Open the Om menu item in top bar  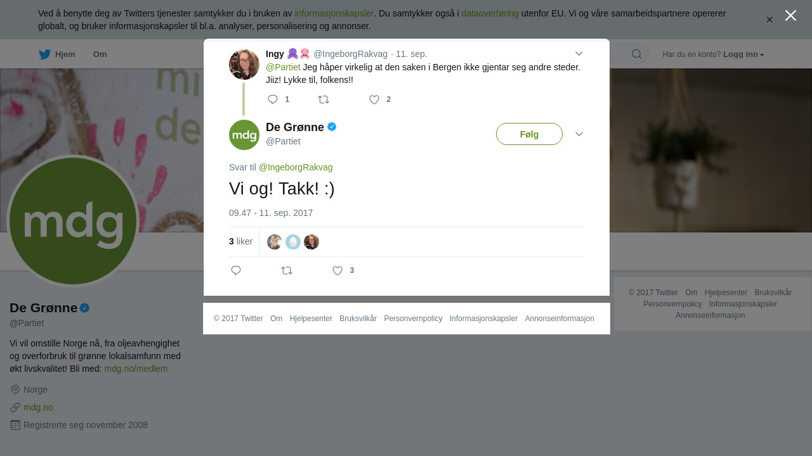pyautogui.click(x=100, y=54)
